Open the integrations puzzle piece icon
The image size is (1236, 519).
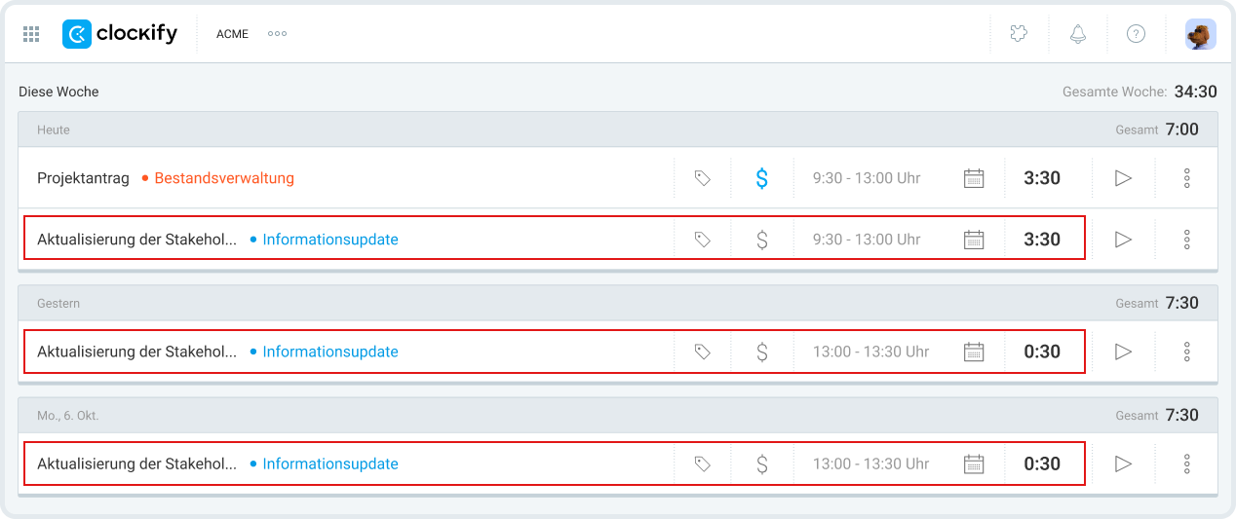pos(1019,34)
